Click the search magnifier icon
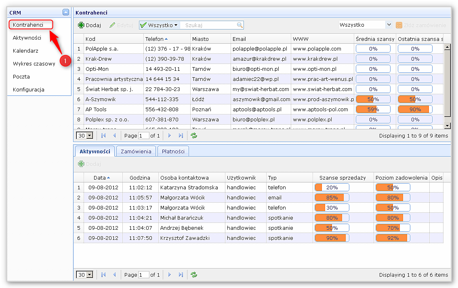 click(240, 25)
